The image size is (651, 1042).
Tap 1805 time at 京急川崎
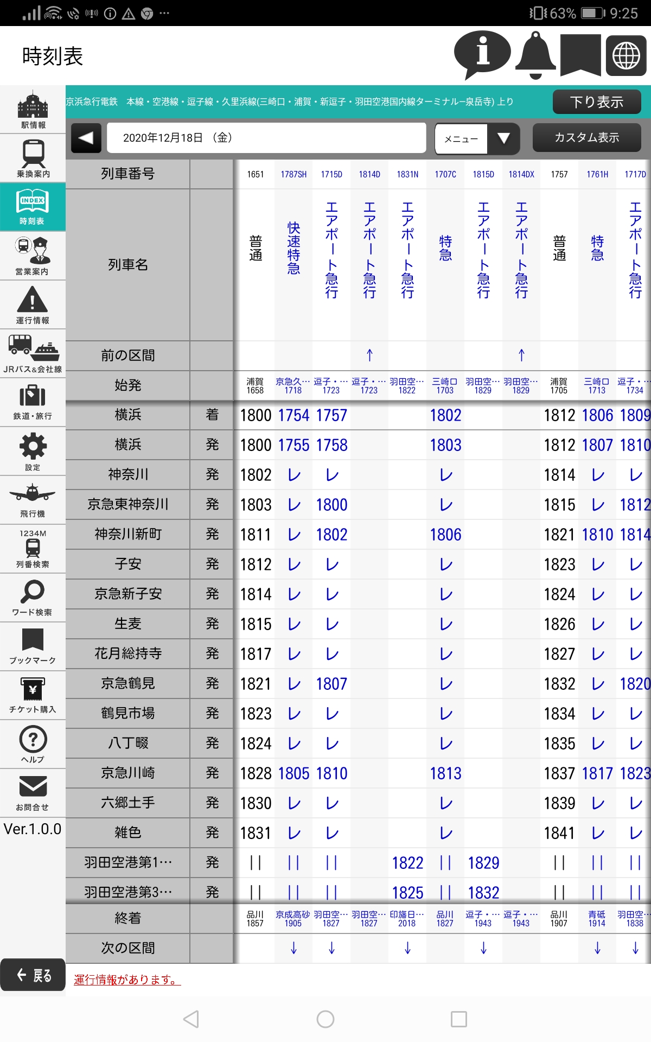tap(293, 773)
